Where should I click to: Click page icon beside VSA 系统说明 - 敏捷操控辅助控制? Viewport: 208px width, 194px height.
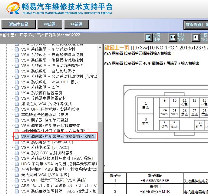pyautogui.click(x=17, y=60)
